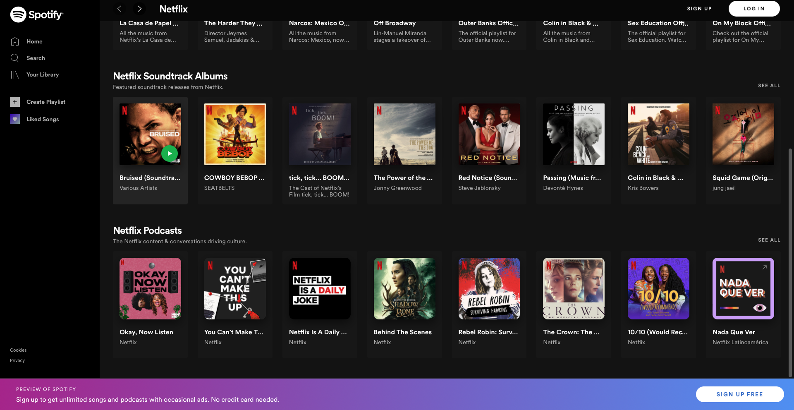Open the tick, tick... BOOM! album cover

pos(320,134)
